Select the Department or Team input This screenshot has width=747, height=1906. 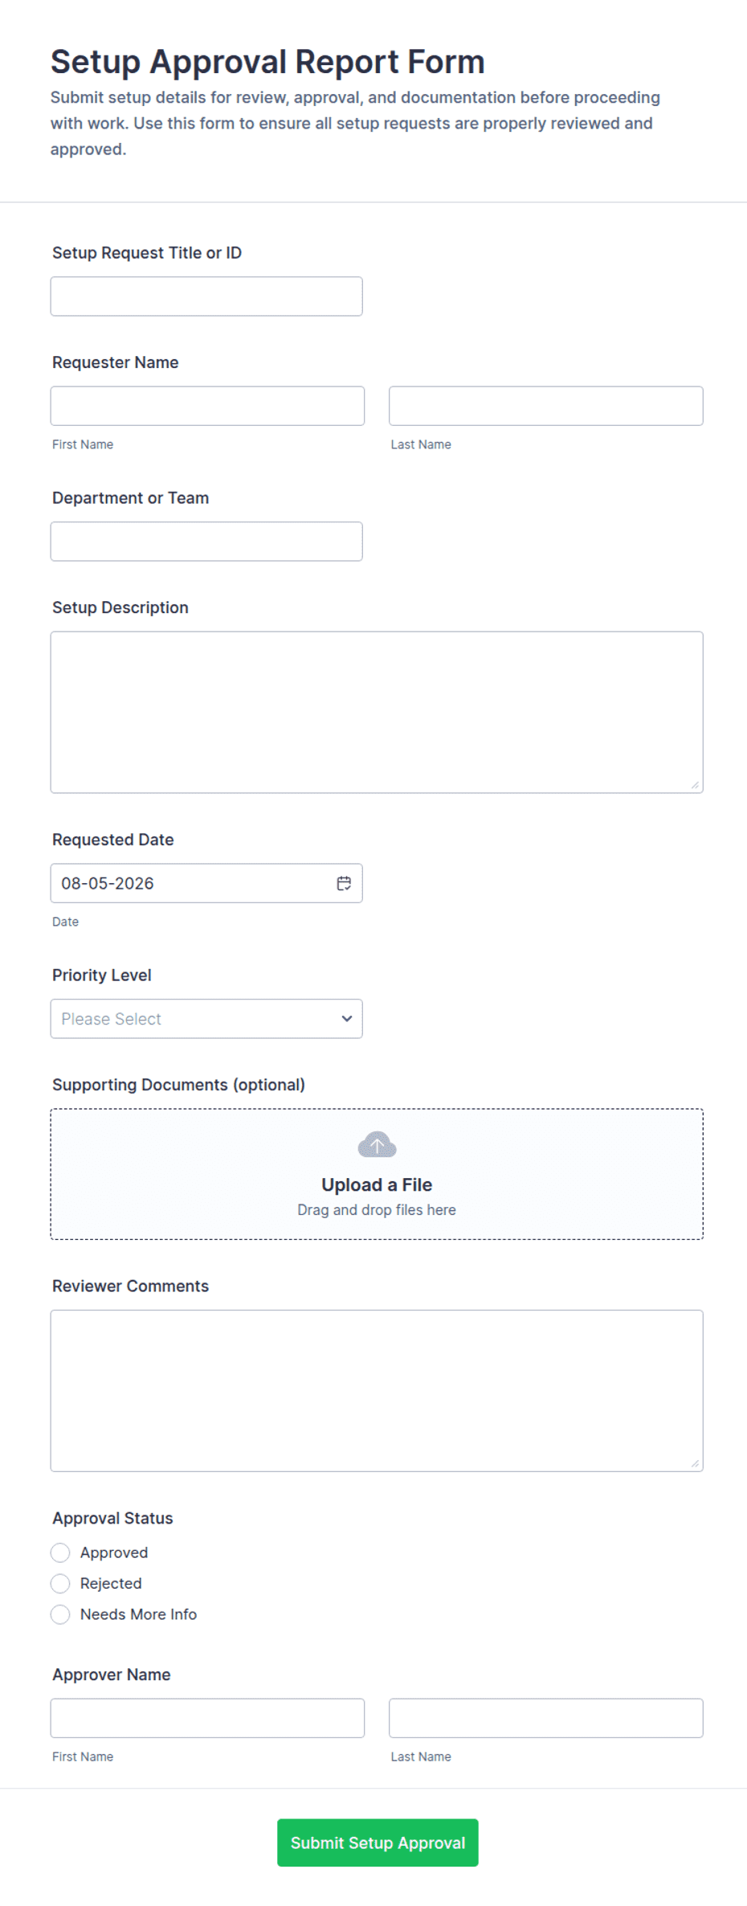[206, 542]
